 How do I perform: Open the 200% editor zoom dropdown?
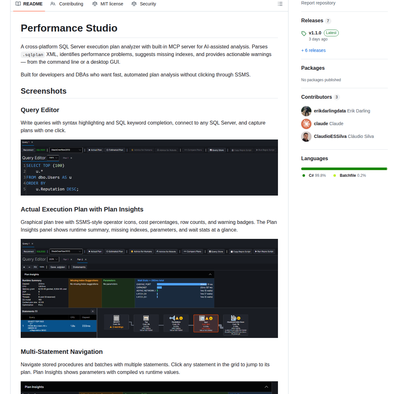[53, 259]
